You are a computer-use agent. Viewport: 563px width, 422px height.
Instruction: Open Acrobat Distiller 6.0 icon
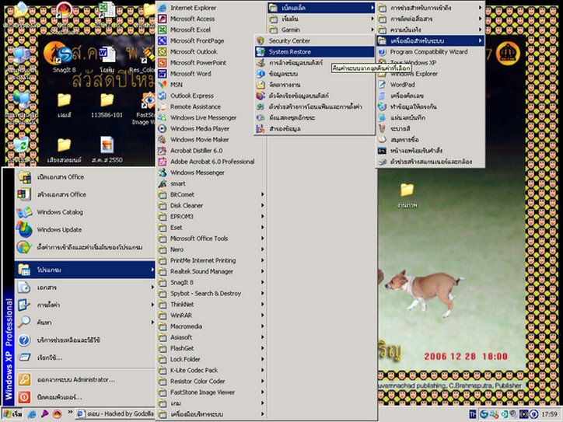163,150
